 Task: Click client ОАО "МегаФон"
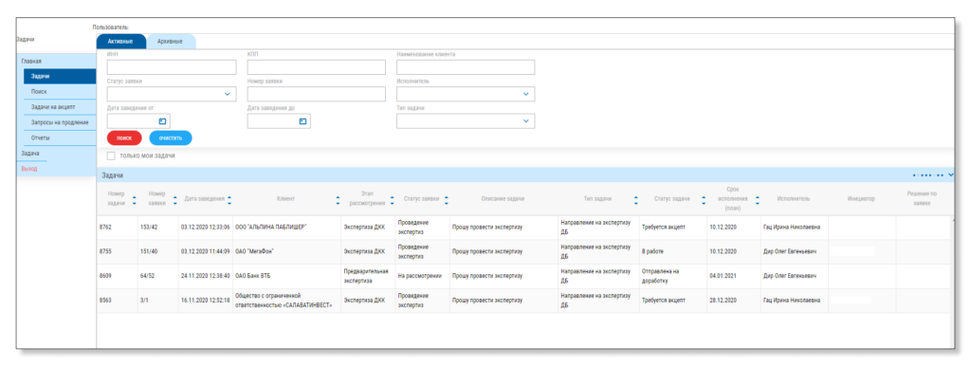tap(254, 251)
